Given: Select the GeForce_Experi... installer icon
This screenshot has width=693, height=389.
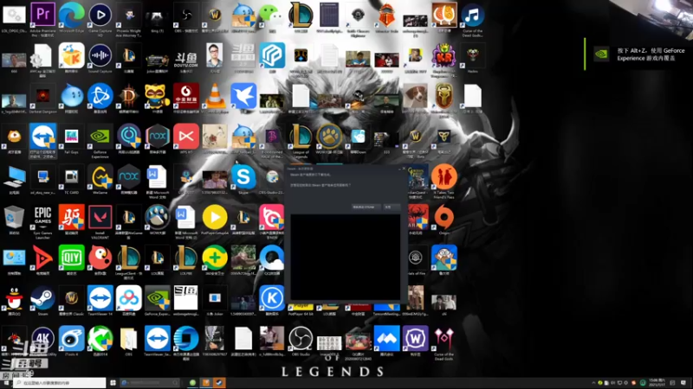Looking at the screenshot, I should [158, 298].
